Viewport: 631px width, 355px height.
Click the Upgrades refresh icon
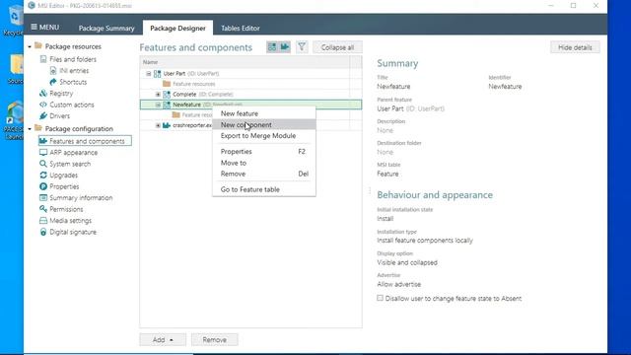tap(43, 176)
